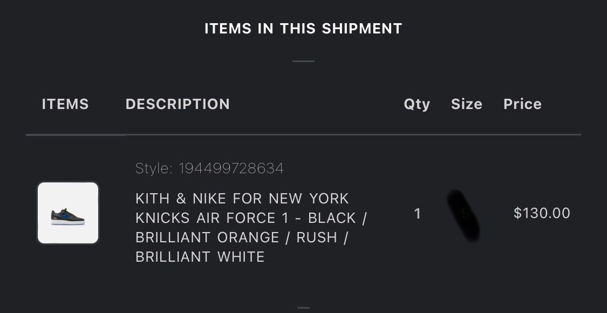
Task: Select the Kith & Nike product description
Action: [251, 228]
